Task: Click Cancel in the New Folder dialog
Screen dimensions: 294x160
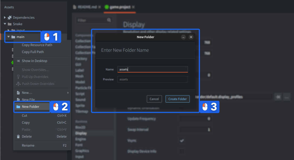Action: (x=154, y=99)
